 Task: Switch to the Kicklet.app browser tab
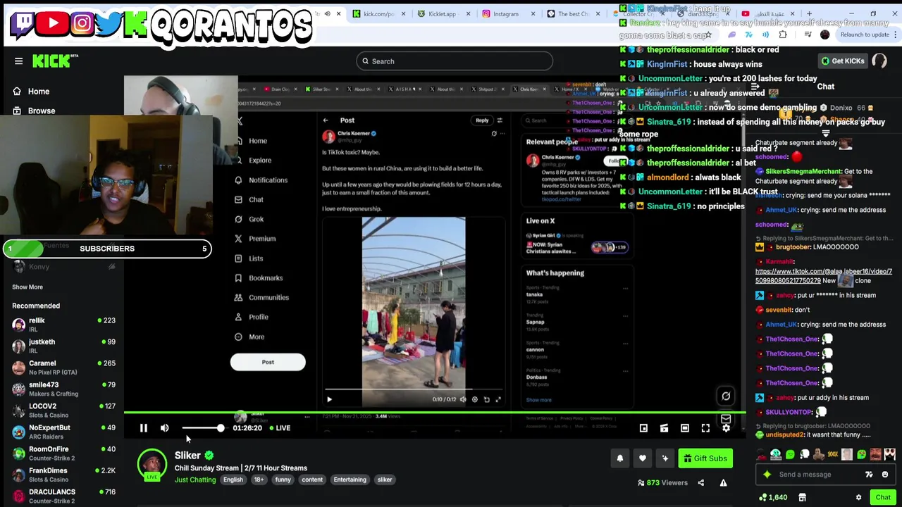pos(440,13)
